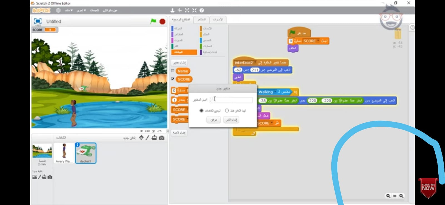Click the orange Name variable block
Viewport: 445px width, 205px height.
click(x=183, y=71)
